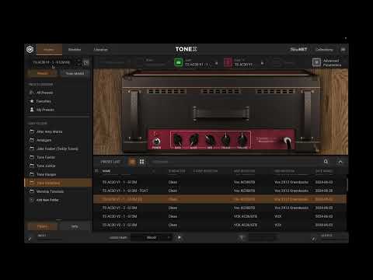Select preset ending in G13M - TOAT
Screen dimensions: 373x280
click(x=220, y=191)
